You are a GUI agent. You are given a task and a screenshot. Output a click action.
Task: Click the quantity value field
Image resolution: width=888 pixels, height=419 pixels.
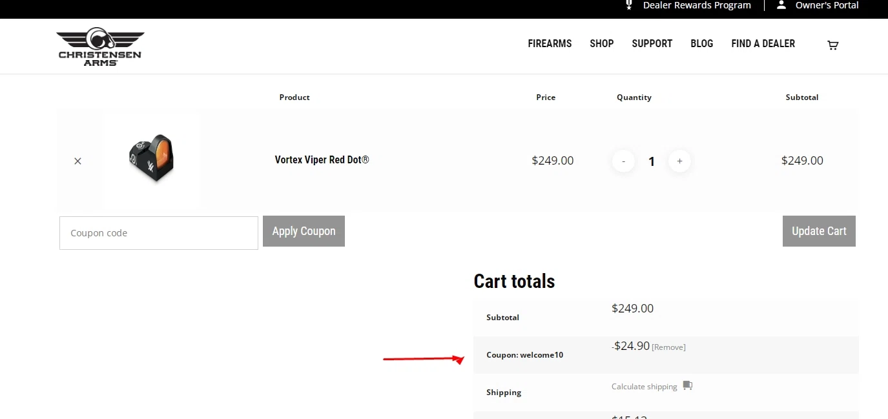652,161
